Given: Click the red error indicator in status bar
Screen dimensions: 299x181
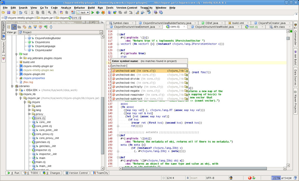Looking at the screenshot, I should coord(250,178).
